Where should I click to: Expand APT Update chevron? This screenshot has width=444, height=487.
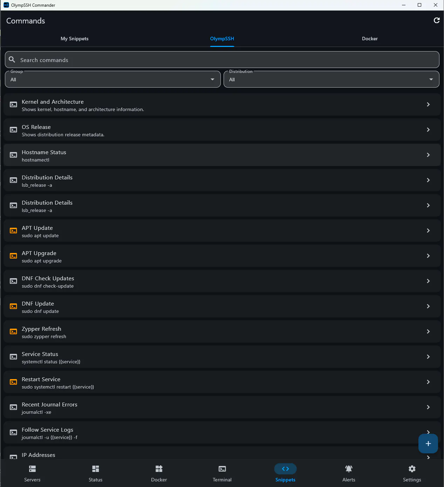click(x=428, y=231)
